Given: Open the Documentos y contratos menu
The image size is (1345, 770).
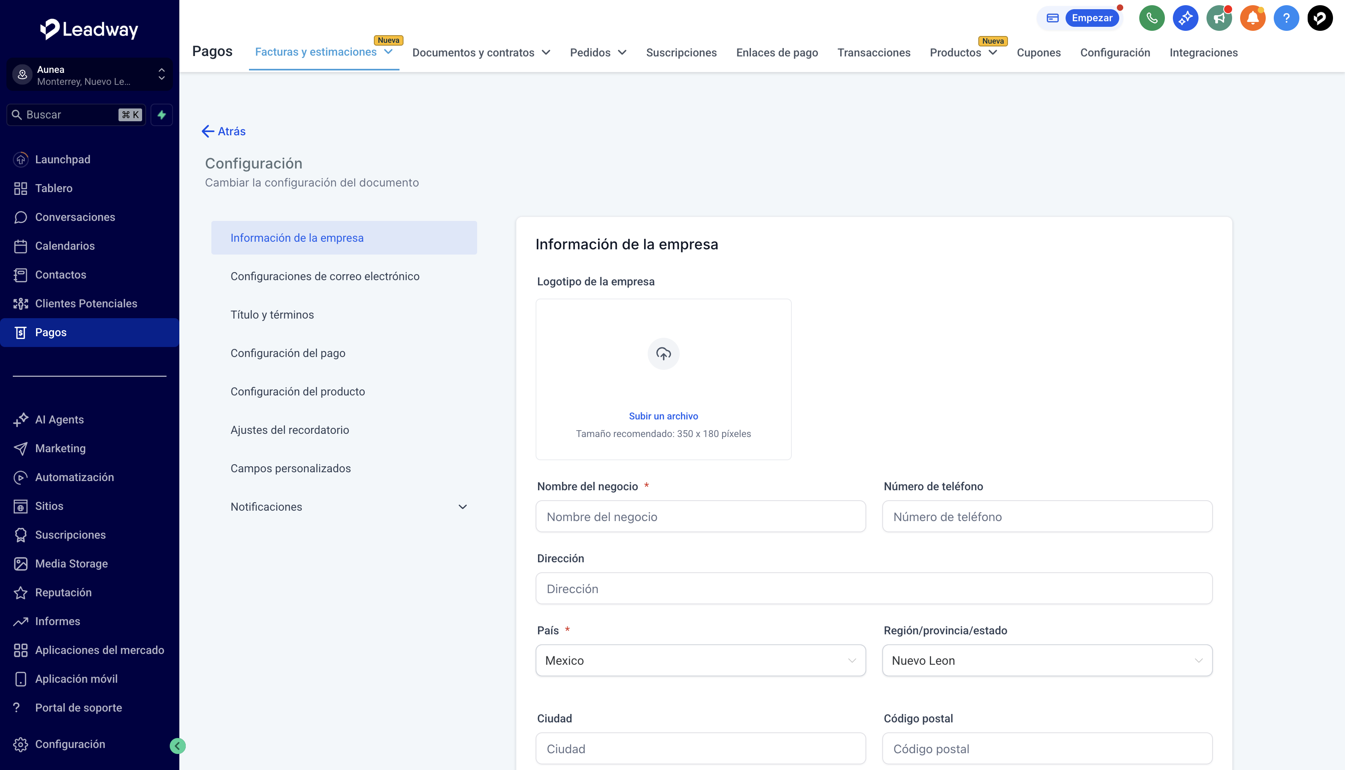Looking at the screenshot, I should [x=481, y=52].
